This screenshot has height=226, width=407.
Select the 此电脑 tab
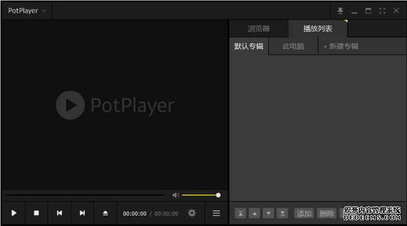click(x=293, y=46)
